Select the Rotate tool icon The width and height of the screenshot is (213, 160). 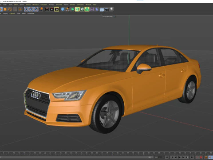(x=10, y=9)
